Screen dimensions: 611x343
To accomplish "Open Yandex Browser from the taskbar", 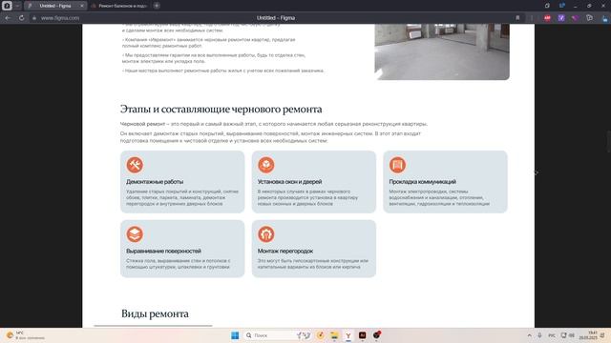I will [x=348, y=335].
